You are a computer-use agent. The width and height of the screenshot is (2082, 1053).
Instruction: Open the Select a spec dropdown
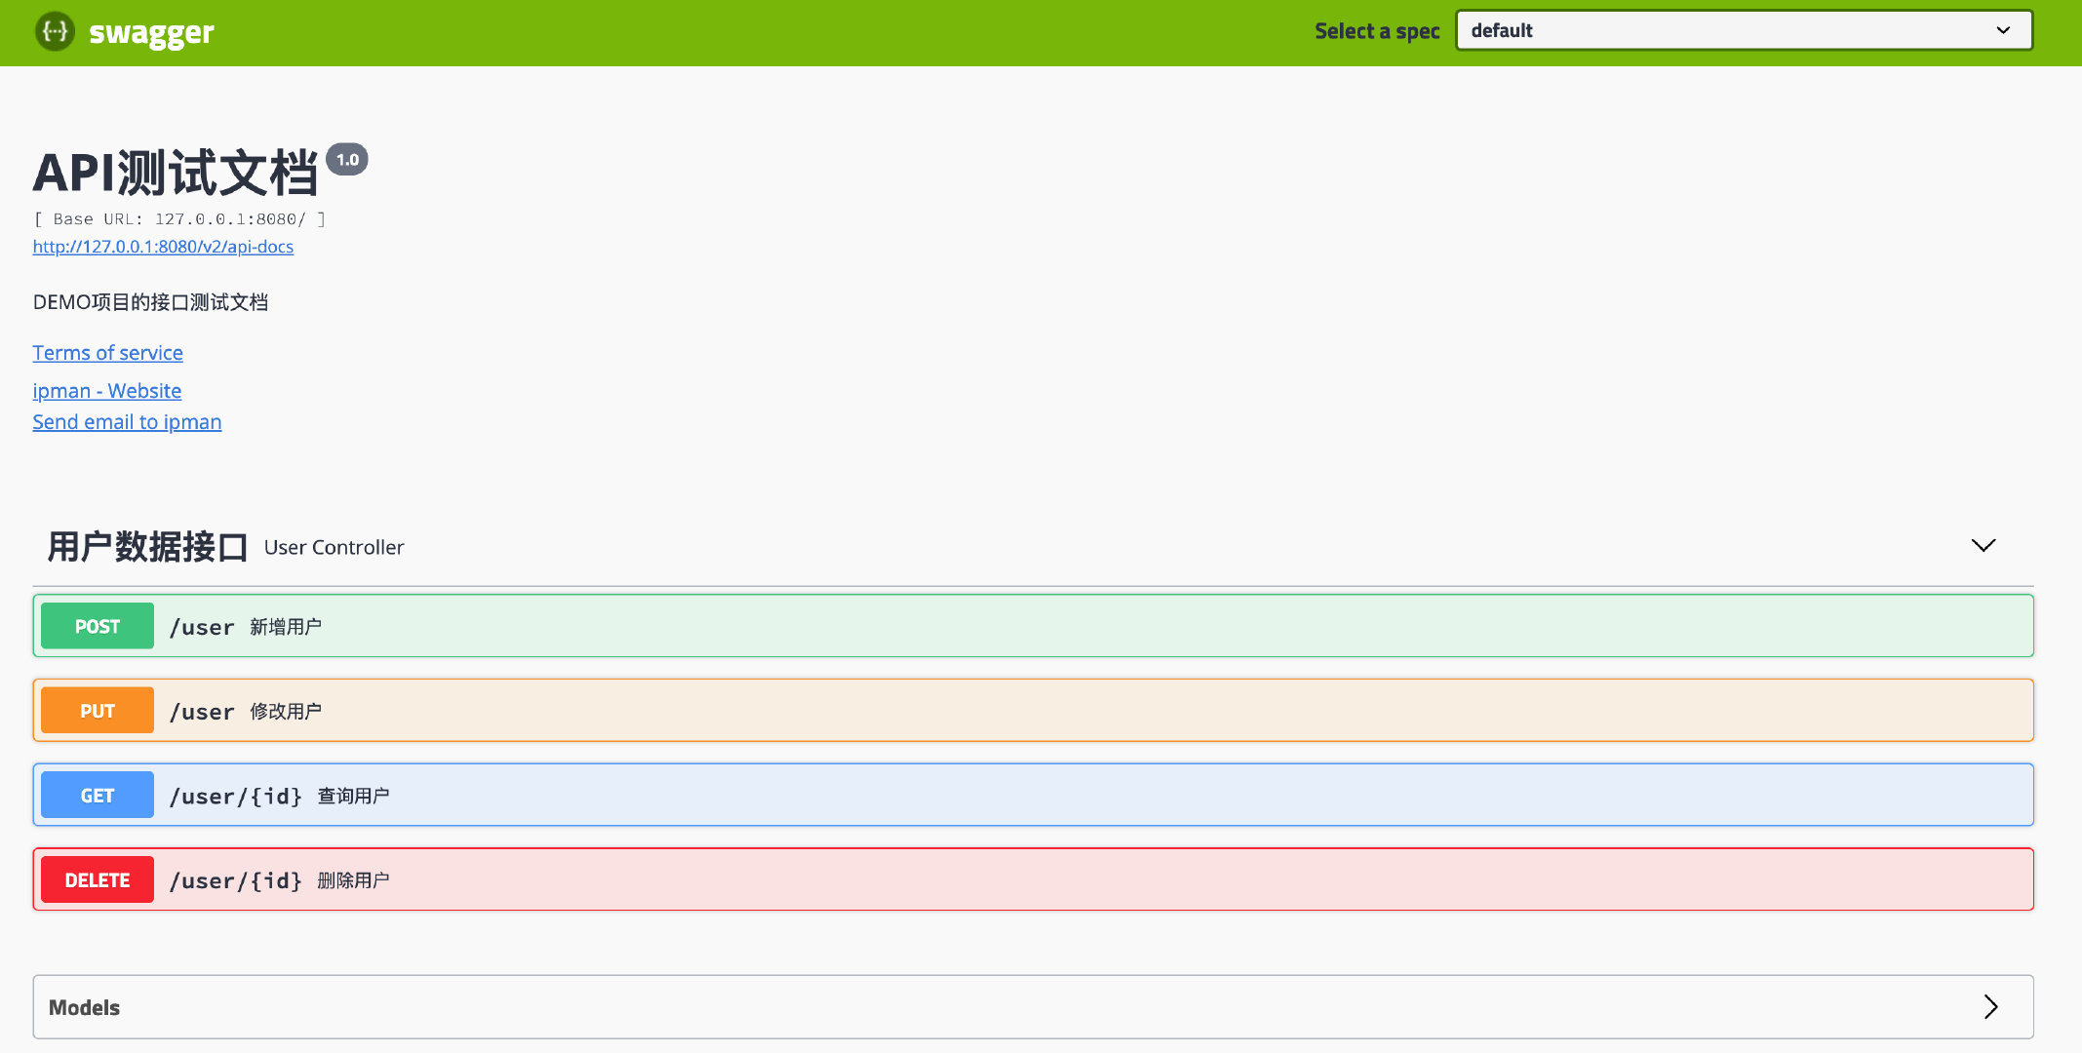[x=1743, y=30]
